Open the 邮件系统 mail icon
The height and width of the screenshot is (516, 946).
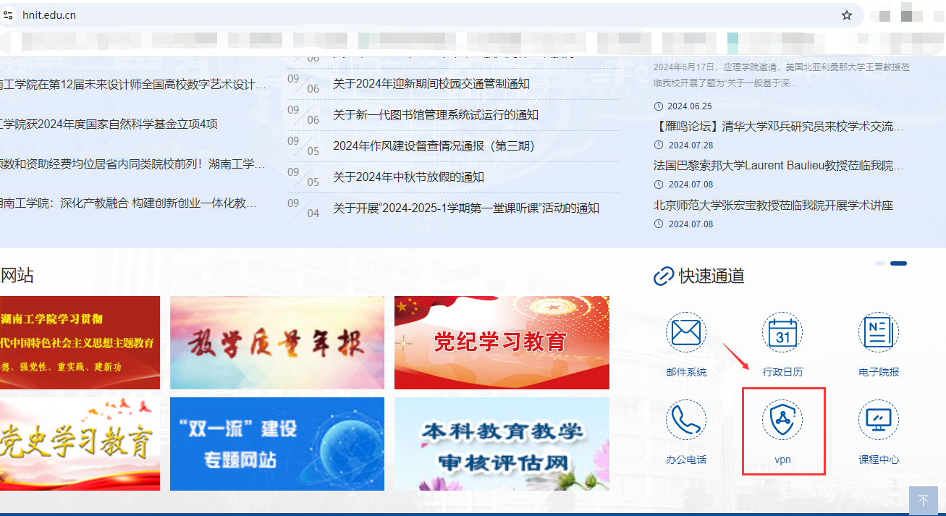(x=685, y=333)
